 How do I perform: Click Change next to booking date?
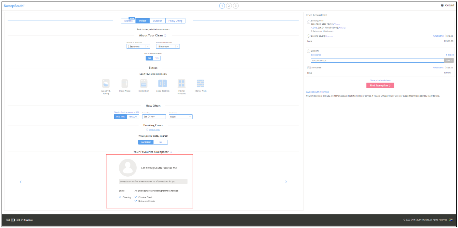(x=342, y=28)
